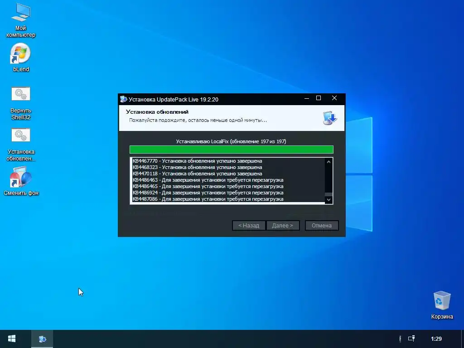Click the Устанавливаю LocalFix status text

click(231, 141)
